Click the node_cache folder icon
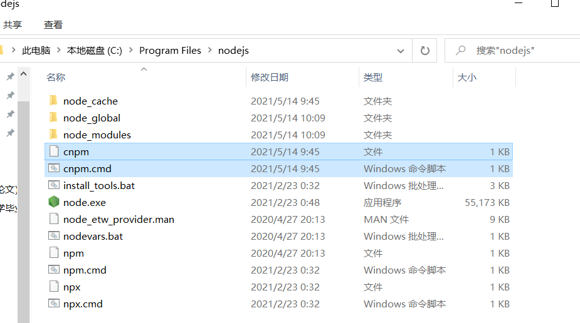The height and width of the screenshot is (323, 580). tap(54, 100)
